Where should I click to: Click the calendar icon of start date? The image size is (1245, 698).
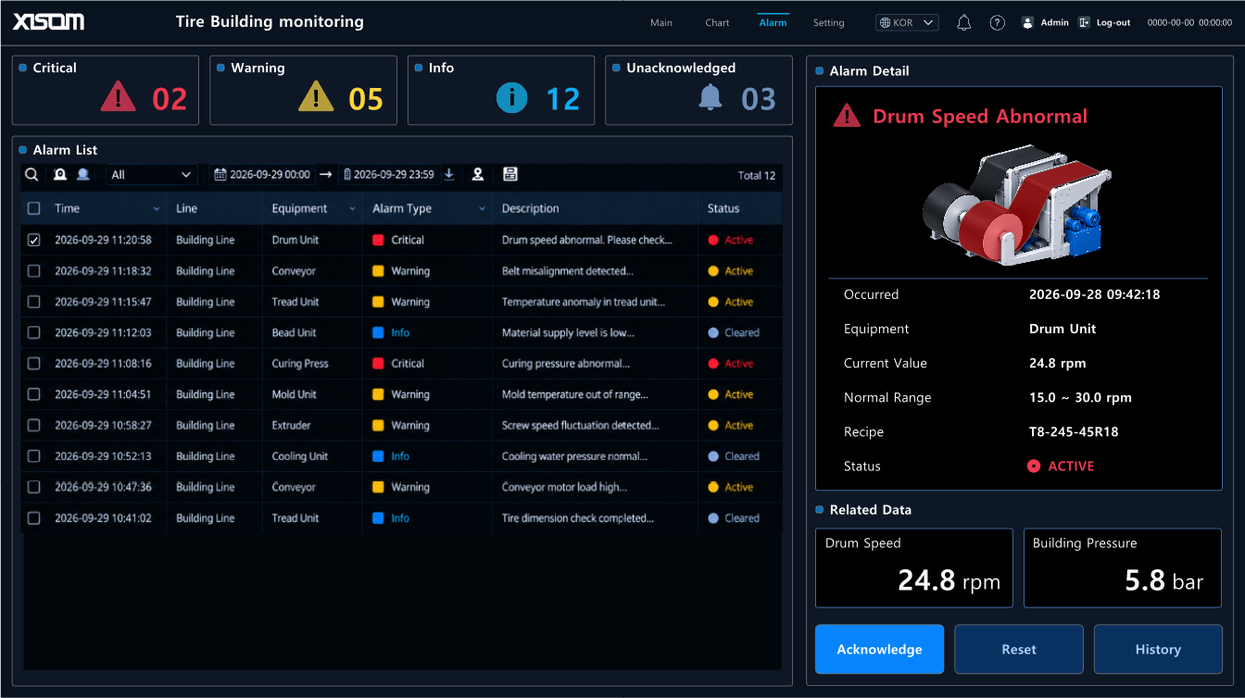click(220, 174)
